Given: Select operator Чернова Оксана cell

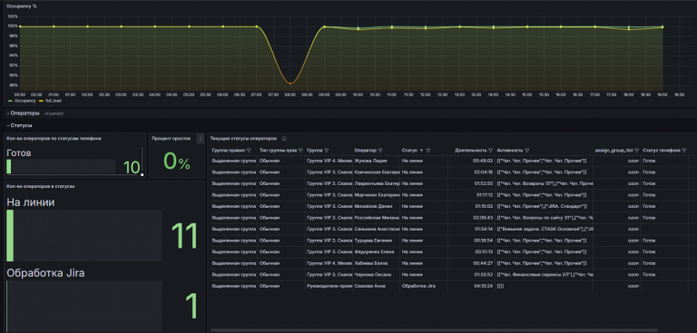Looking at the screenshot, I should (376, 274).
